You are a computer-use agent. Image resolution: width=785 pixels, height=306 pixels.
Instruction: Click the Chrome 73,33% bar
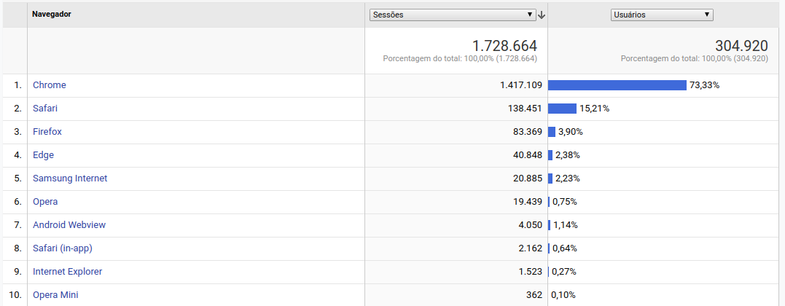tap(617, 85)
